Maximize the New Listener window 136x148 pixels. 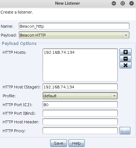coord(123,3)
